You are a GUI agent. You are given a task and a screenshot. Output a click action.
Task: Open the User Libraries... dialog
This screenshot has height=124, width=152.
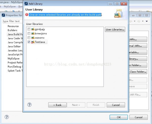point(115,29)
